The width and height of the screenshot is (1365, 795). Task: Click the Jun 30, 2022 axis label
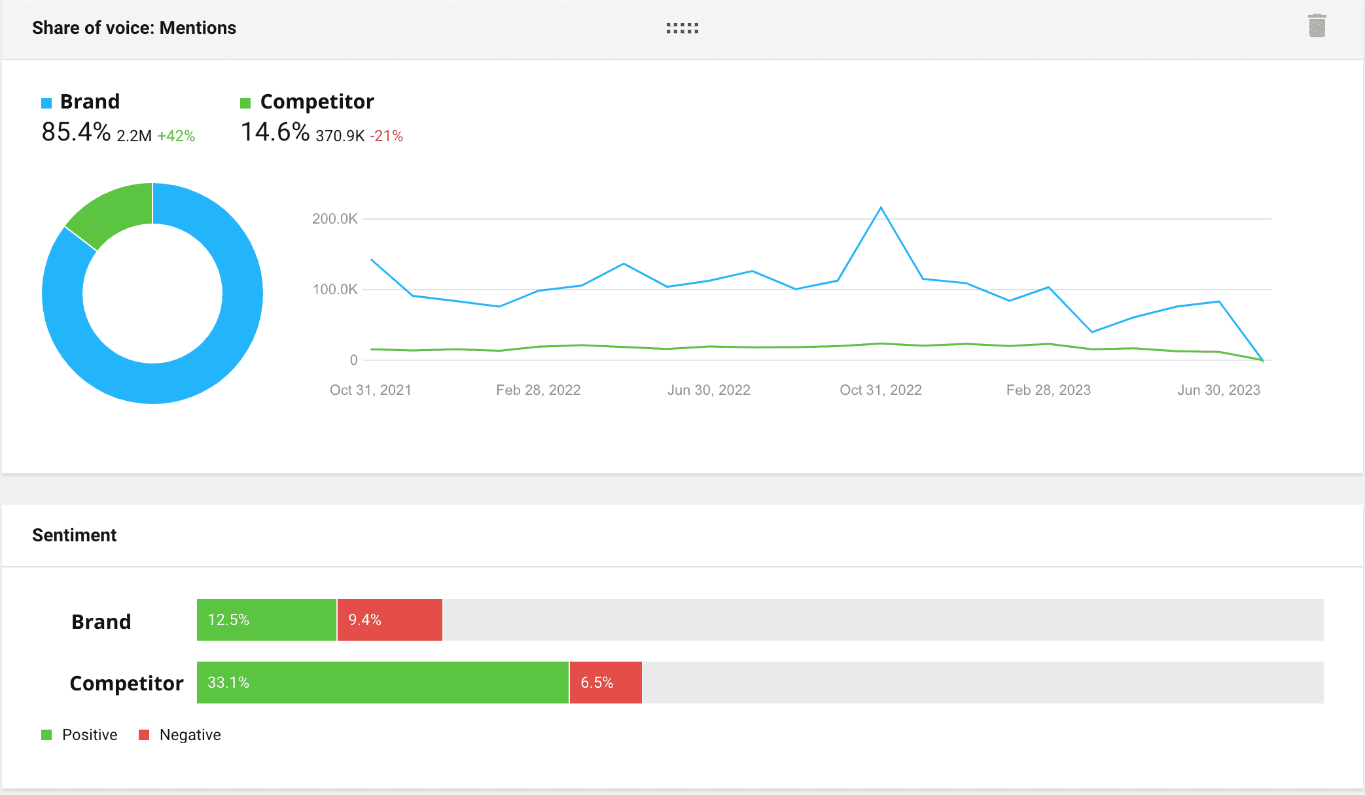pos(709,390)
